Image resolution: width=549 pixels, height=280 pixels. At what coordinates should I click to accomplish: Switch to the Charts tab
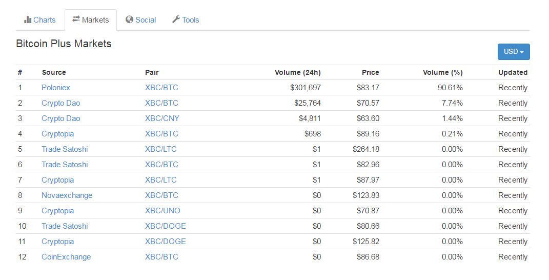click(x=40, y=20)
